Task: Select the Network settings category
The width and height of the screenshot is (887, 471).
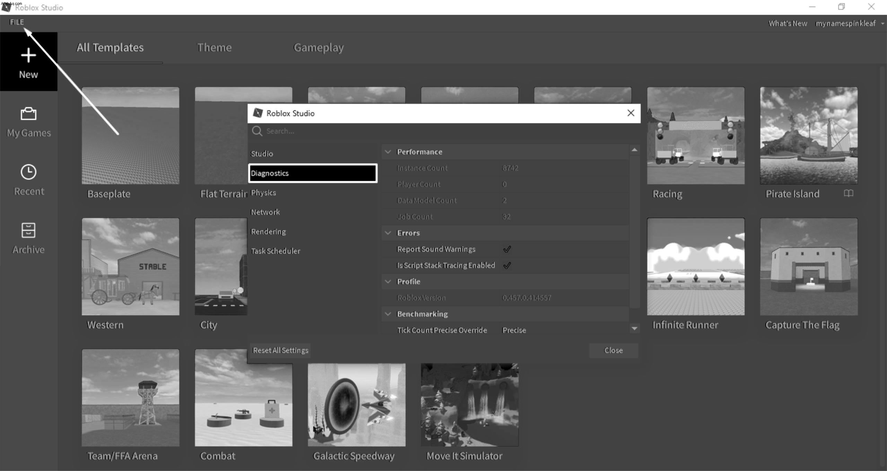Action: [x=313, y=212]
